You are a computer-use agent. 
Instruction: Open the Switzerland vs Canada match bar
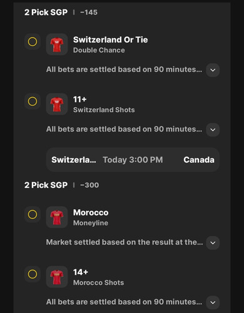pos(133,160)
